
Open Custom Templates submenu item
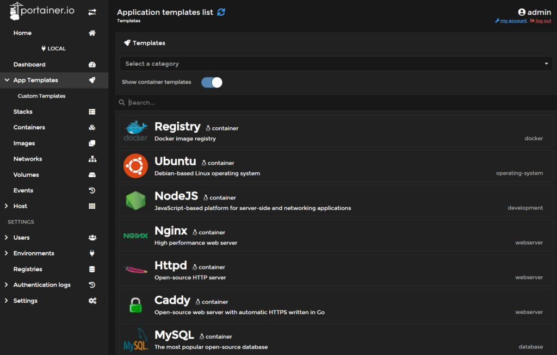pos(41,96)
